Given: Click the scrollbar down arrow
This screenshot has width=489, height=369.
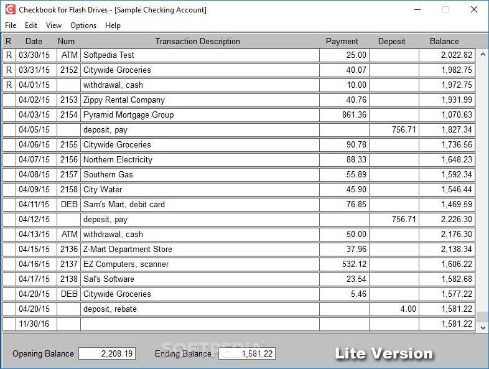Looking at the screenshot, I should tap(483, 327).
